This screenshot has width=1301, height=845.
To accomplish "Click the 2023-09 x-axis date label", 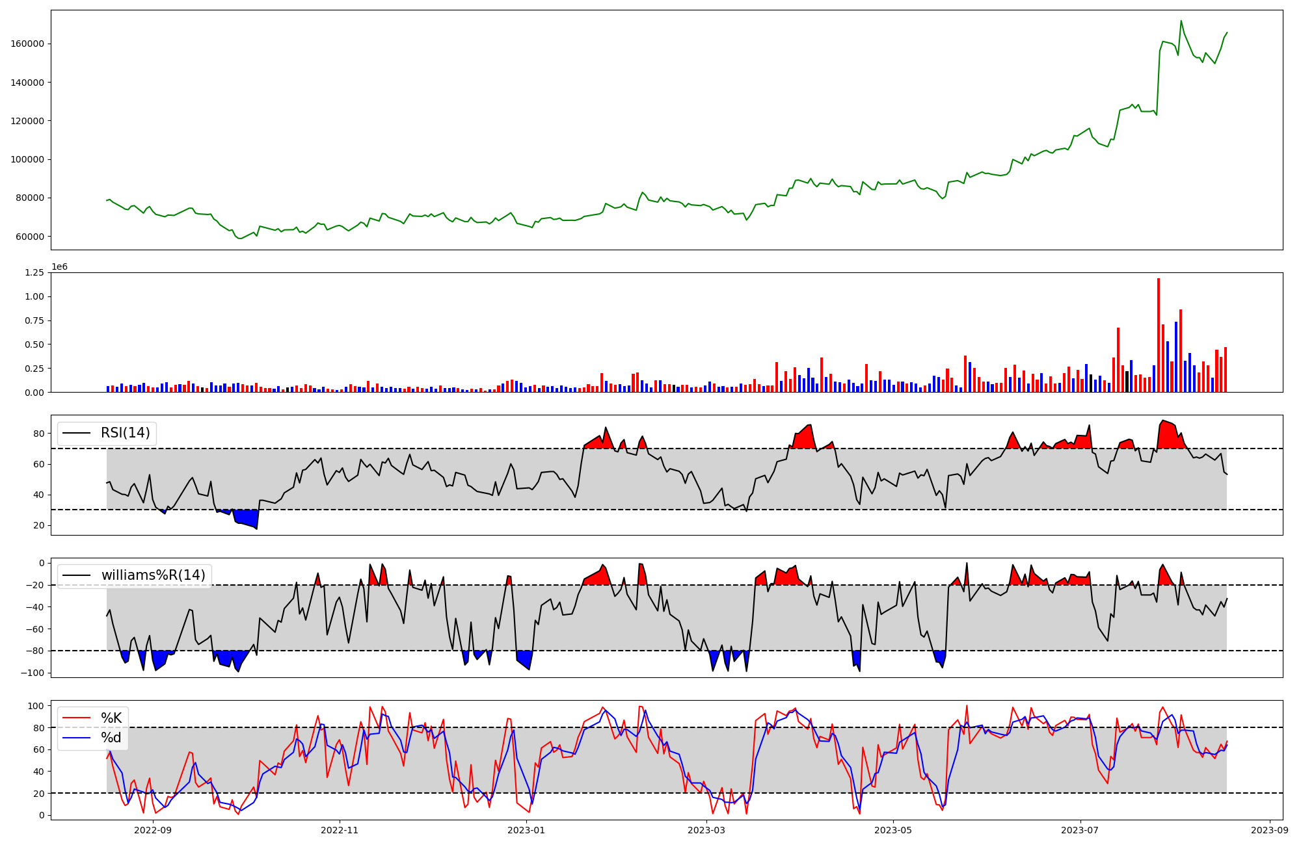I will pos(1270,830).
